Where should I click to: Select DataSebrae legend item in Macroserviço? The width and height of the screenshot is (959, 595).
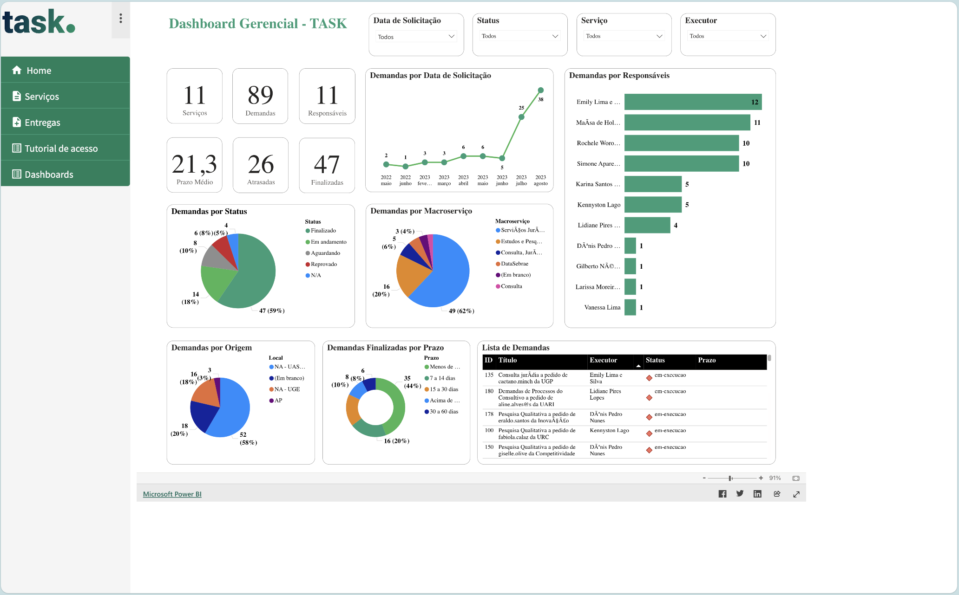click(x=512, y=264)
